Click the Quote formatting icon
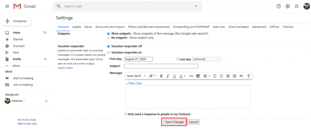The image size is (311, 132). pos(241,76)
